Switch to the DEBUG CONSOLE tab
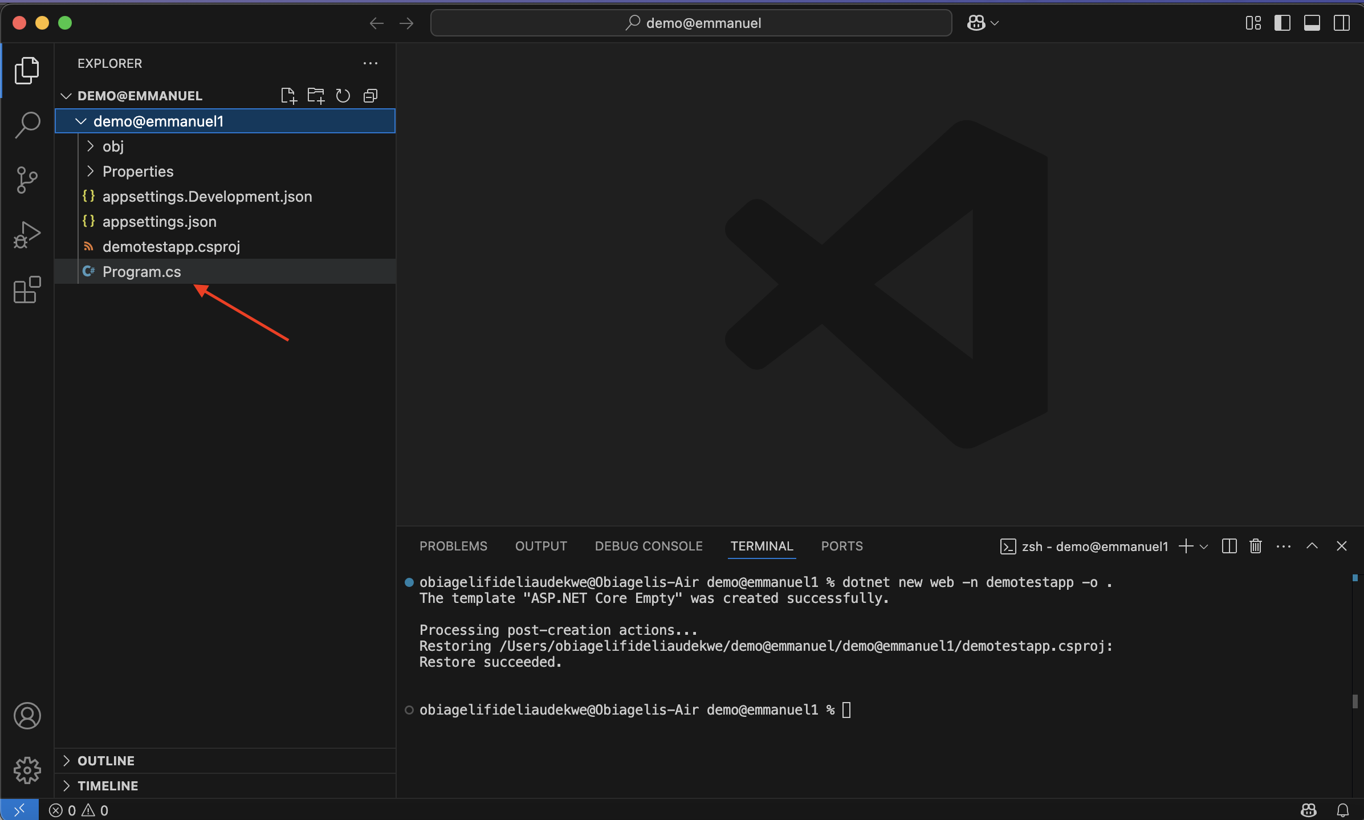This screenshot has height=820, width=1364. [x=649, y=546]
